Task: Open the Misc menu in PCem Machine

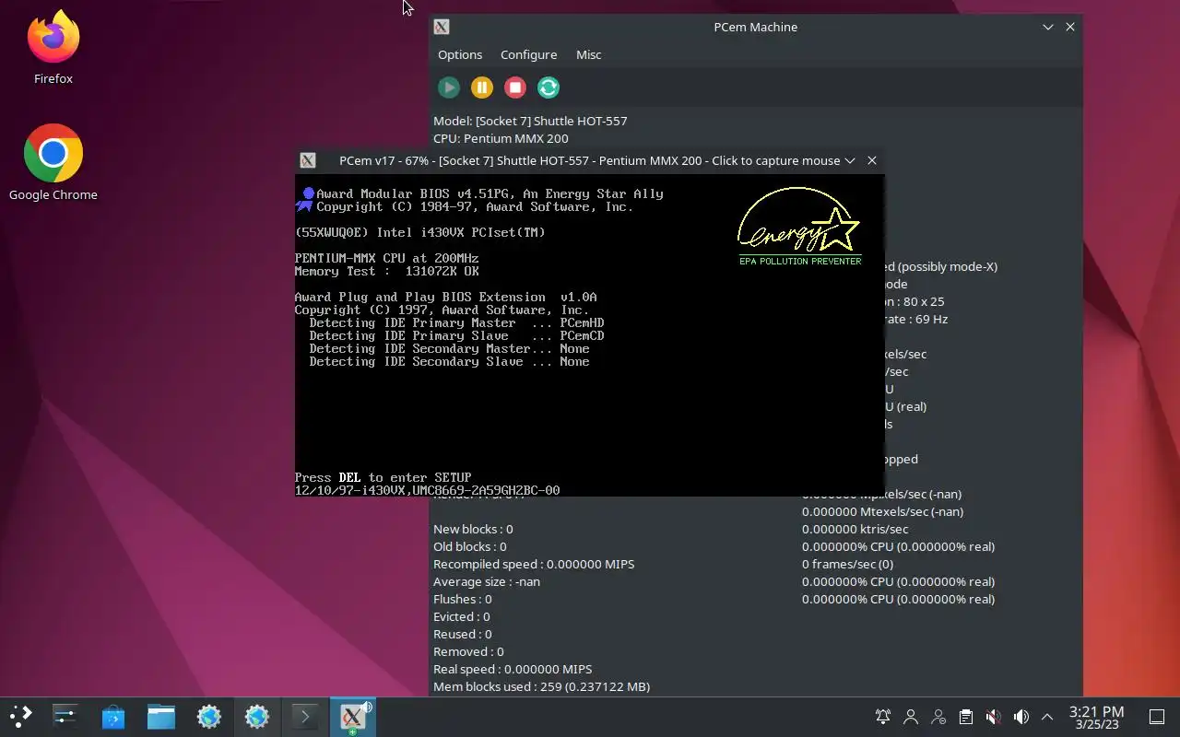Action: pyautogui.click(x=588, y=54)
